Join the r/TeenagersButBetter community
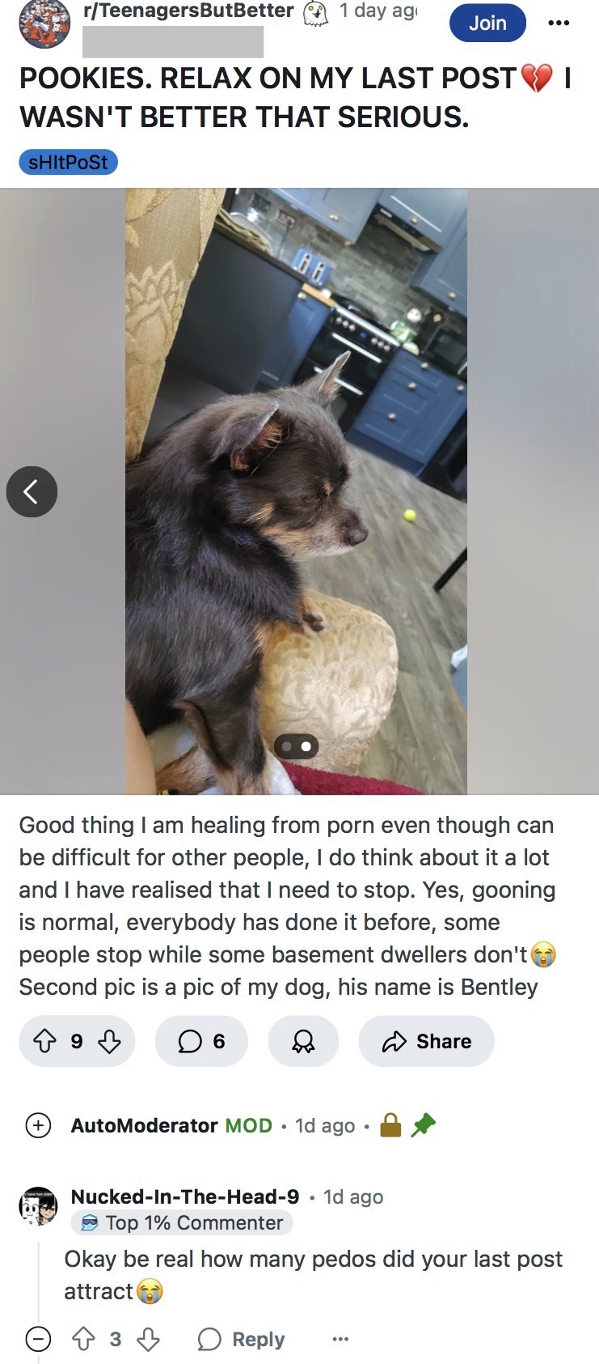 click(x=487, y=23)
